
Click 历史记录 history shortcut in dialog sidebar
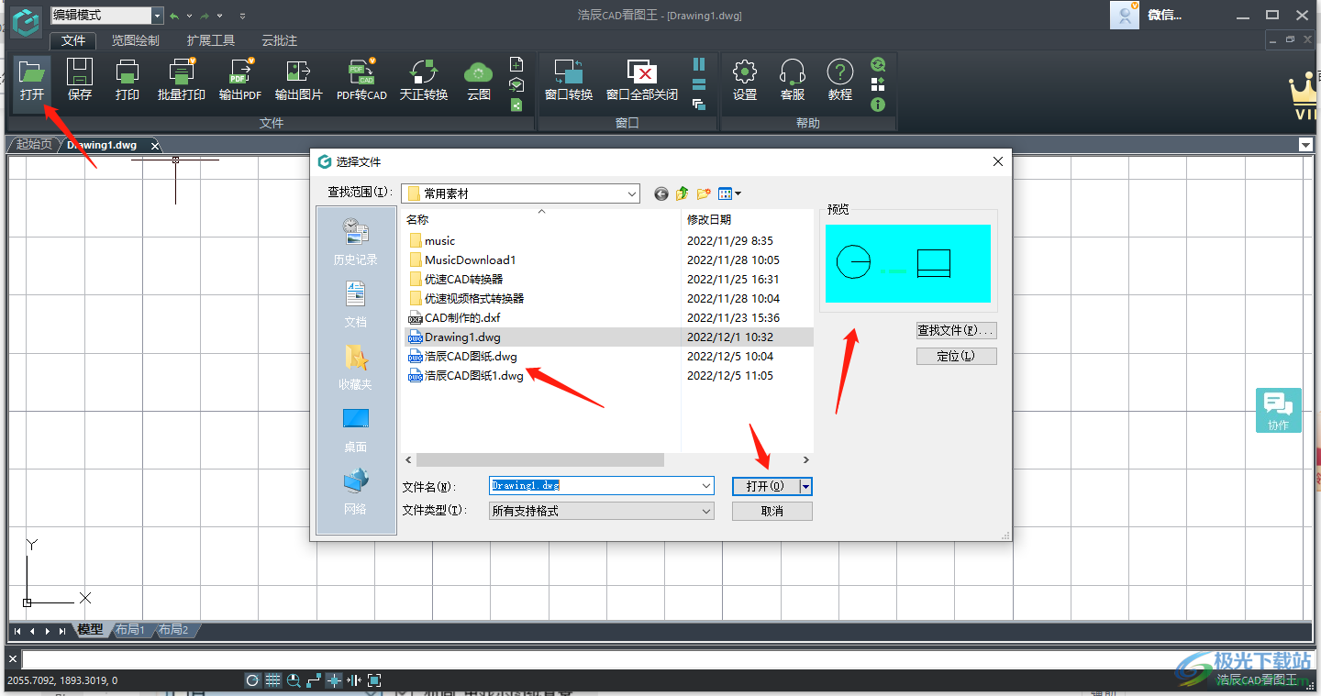(355, 242)
